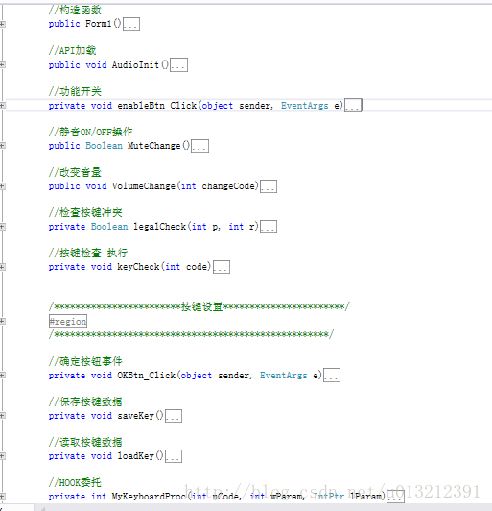Open collapsed ellipsis box after VolumeChange
This screenshot has height=511, width=492.
click(269, 186)
